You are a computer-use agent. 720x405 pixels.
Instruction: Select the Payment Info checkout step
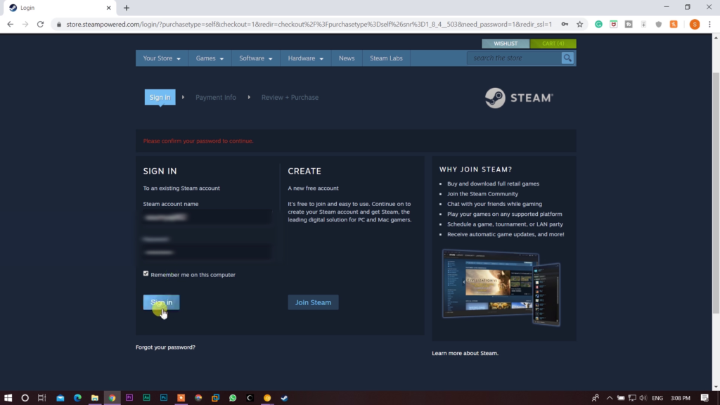tap(216, 97)
